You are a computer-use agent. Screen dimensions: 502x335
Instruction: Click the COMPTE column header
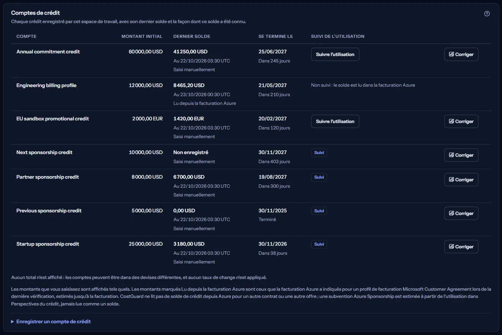point(27,36)
